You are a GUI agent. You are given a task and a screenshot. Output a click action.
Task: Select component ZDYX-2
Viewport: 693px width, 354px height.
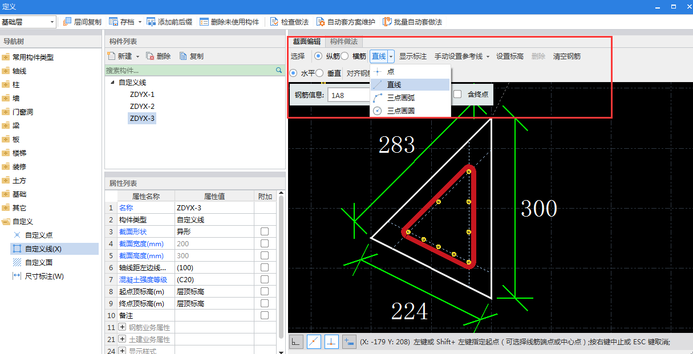(142, 107)
